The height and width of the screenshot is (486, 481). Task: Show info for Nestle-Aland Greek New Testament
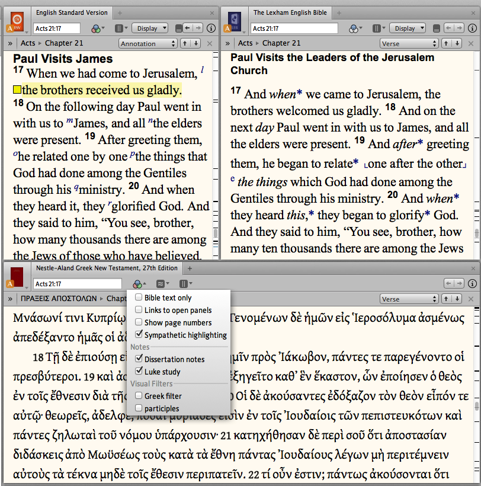[472, 283]
